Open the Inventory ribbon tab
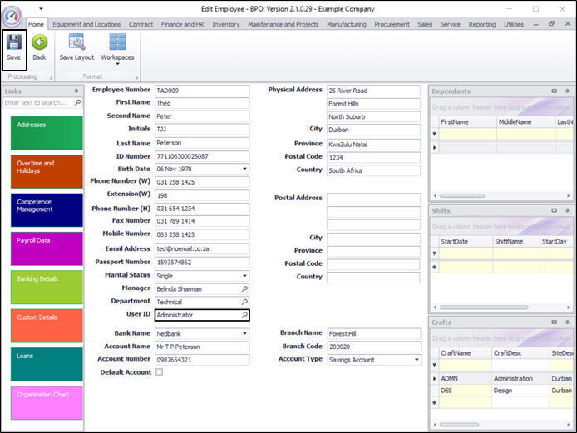577x433 pixels. pos(225,25)
